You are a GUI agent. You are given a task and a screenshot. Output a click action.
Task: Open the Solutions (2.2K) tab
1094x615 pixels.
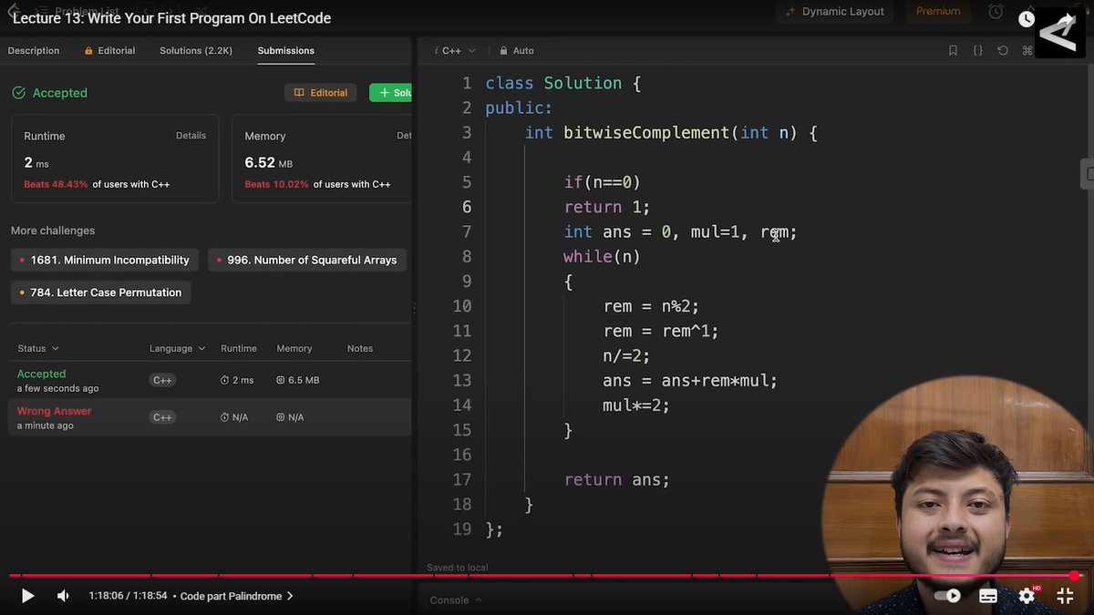pos(196,51)
